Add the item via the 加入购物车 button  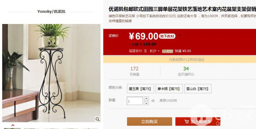pyautogui.click(x=198, y=122)
